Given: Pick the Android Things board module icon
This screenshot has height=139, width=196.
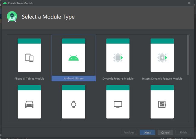Looking at the screenshot, I should pos(162,102).
